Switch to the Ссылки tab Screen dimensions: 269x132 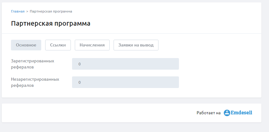(x=58, y=45)
